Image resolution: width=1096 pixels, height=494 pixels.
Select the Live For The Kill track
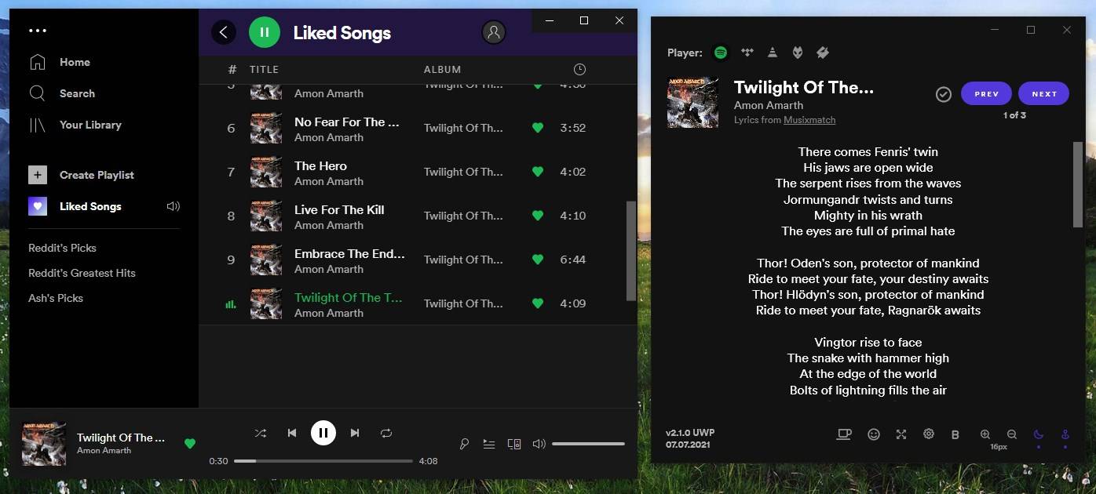(x=339, y=209)
